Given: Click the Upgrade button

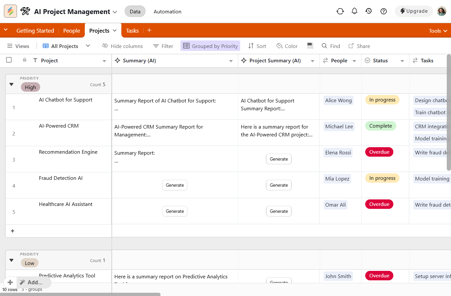Looking at the screenshot, I should [x=414, y=11].
